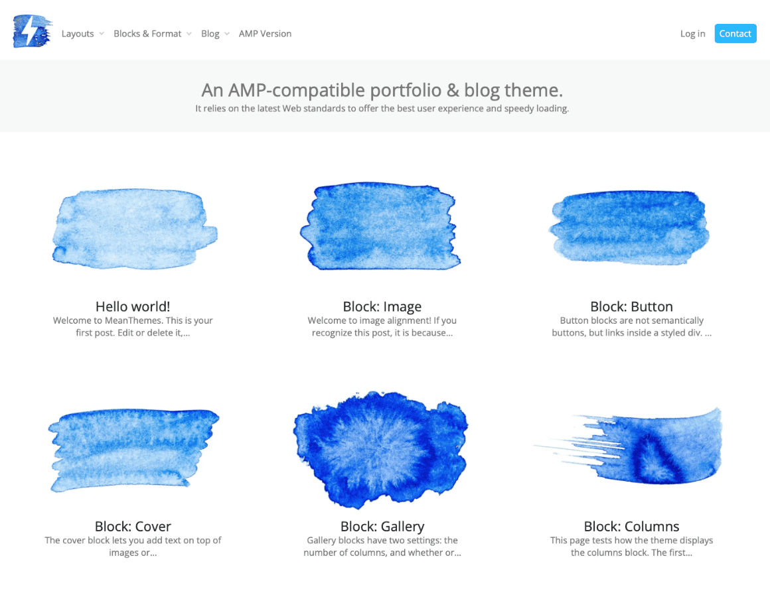This screenshot has height=597, width=770.
Task: Click the Block: Cover post title
Action: (133, 527)
